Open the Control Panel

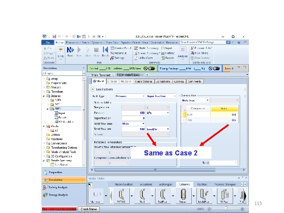pos(121,48)
